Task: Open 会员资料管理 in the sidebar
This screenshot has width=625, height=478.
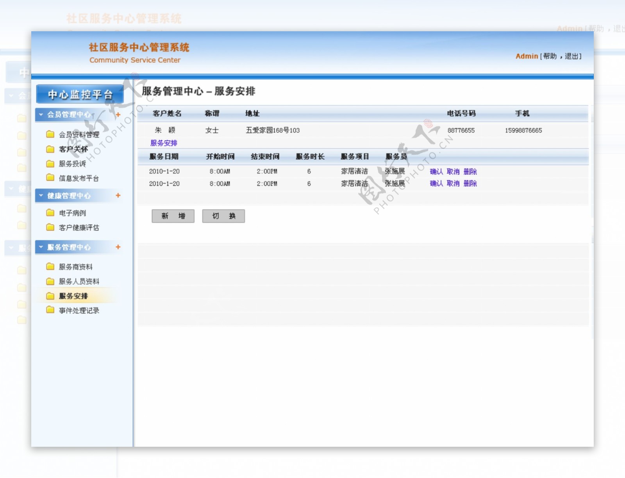Action: pos(79,135)
